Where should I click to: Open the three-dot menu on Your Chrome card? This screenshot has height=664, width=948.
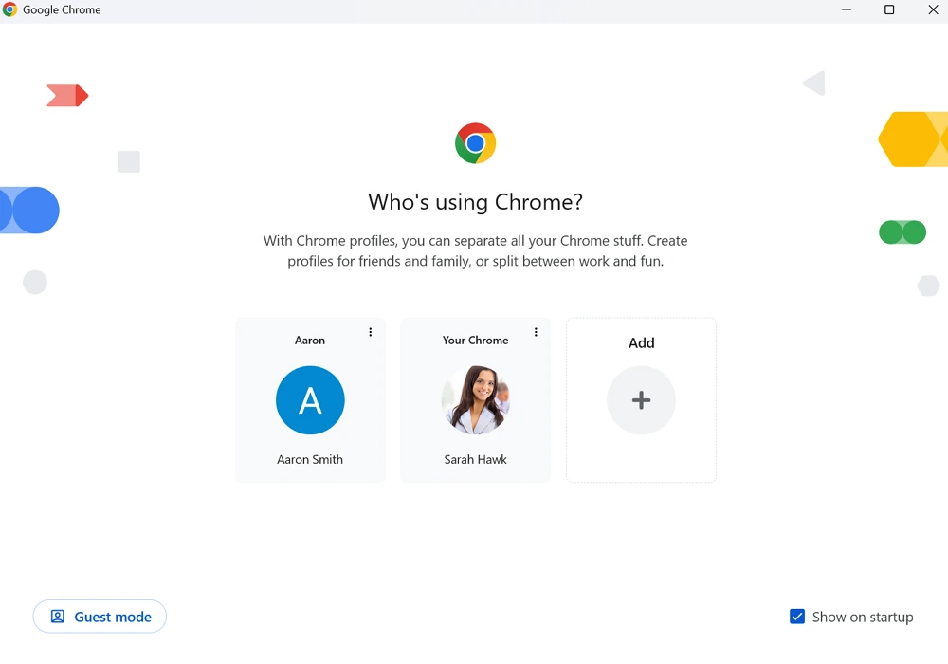[536, 332]
